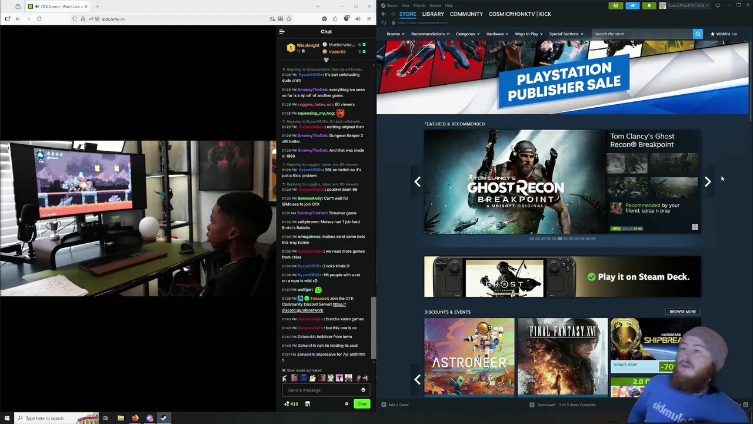The image size is (753, 424).
Task: Open Steam announcements megaphone button
Action: click(632, 5)
